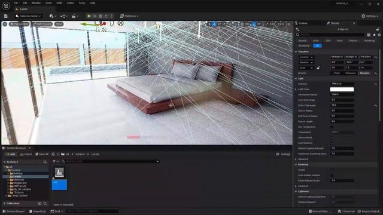Open the cinematics clapperboard toolbar menu

[75, 16]
